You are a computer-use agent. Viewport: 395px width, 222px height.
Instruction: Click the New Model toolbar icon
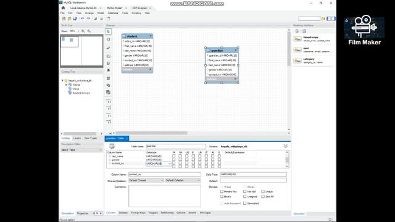64,18
